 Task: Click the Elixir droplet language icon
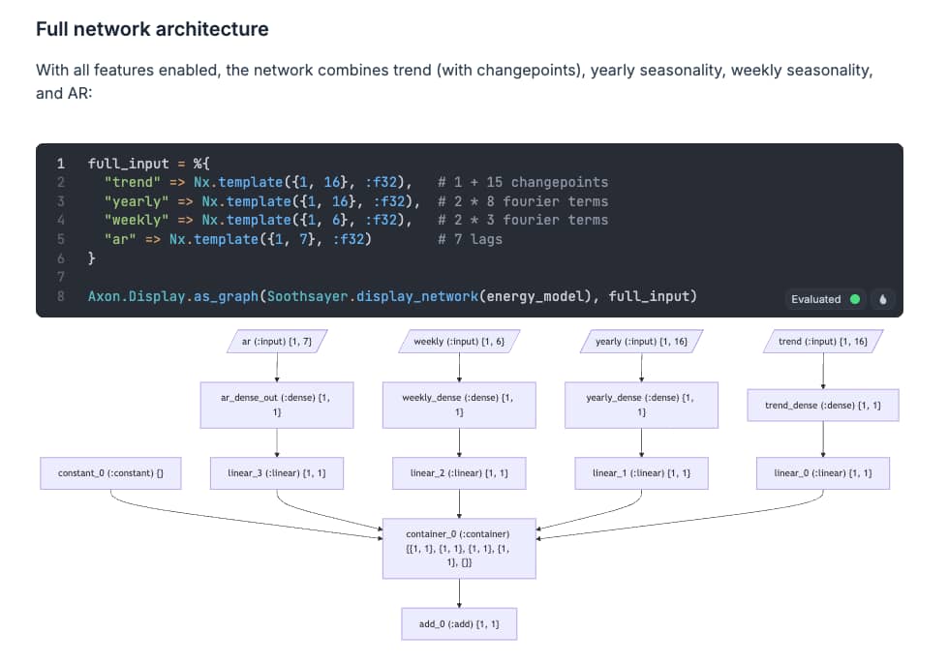(x=882, y=299)
